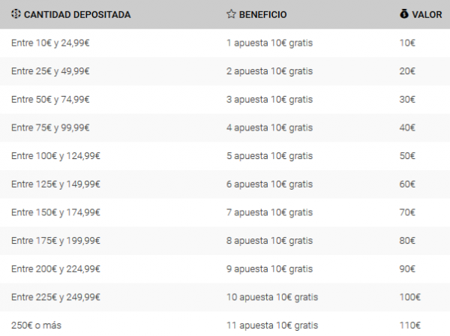Click the 100€ value cell
450x336 pixels.
(409, 297)
